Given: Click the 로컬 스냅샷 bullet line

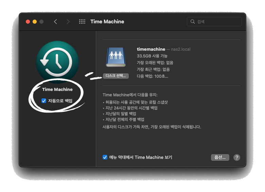Looking at the screenshot, I should [135, 102].
